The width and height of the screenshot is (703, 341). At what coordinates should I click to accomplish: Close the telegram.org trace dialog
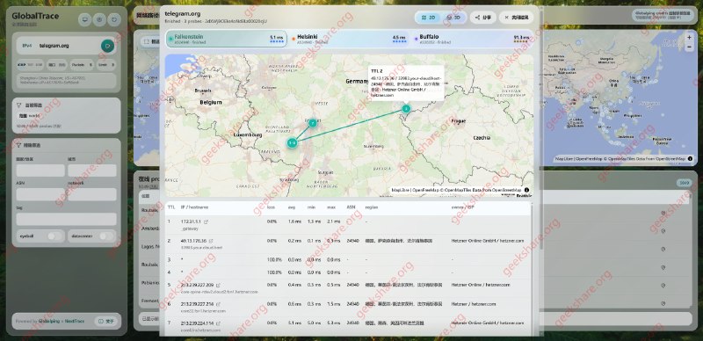[x=517, y=18]
